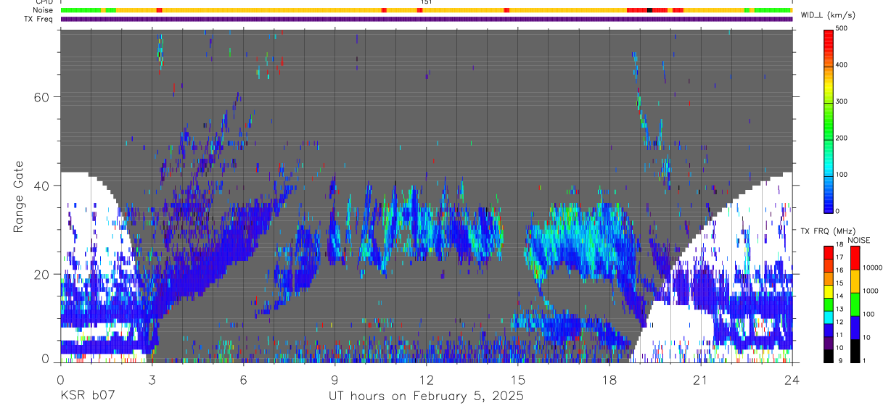
Task: Click the red cluster in Noise strip near hour 19
Action: 636,10
